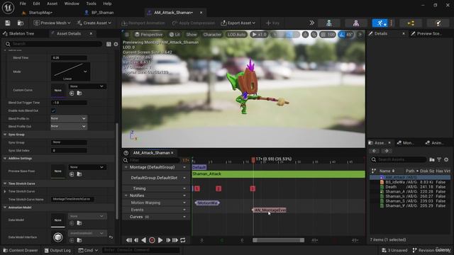Open the LOD Auto menu
The height and width of the screenshot is (255, 454).
pos(236,35)
